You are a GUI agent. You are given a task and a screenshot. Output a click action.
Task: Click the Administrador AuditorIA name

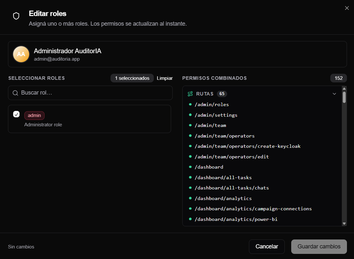point(68,51)
